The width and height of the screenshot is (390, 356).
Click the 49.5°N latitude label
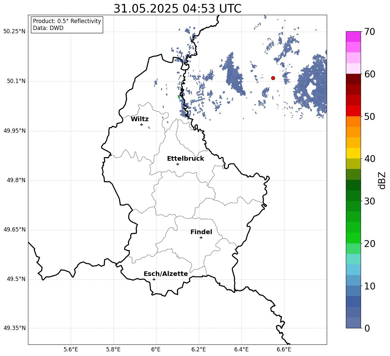coord(16,279)
